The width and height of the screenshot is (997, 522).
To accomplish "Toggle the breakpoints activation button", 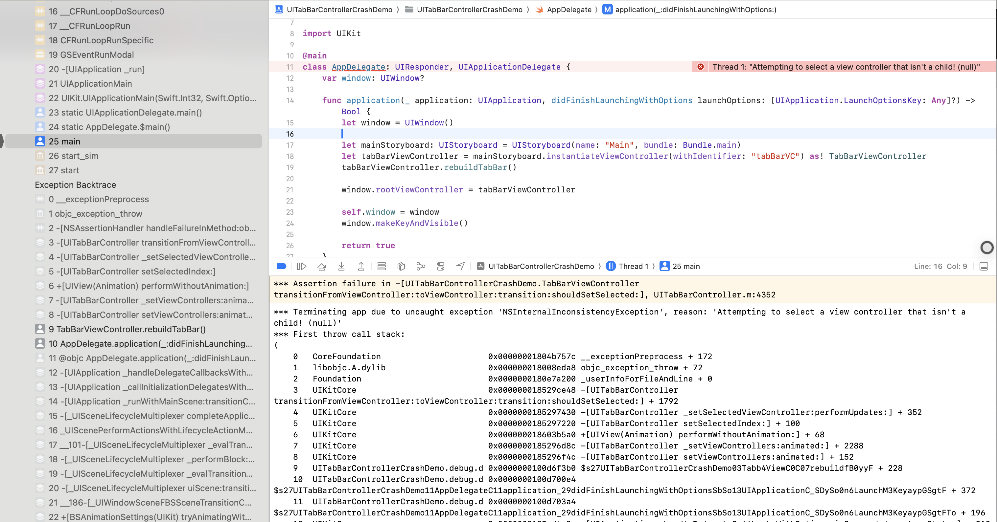I will pos(281,266).
